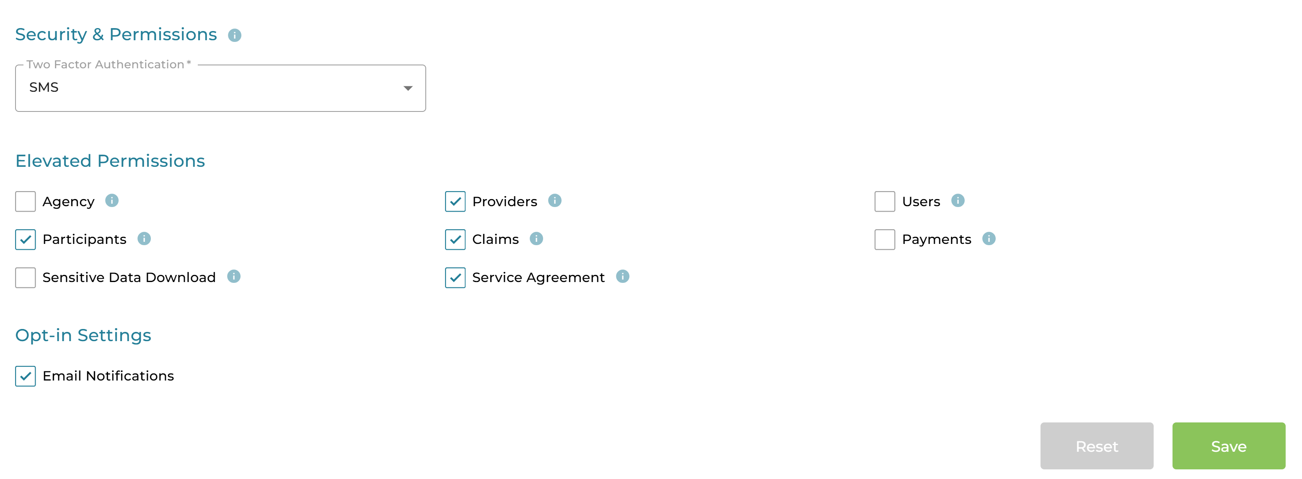Enable Sensitive Data Download checkbox
The height and width of the screenshot is (479, 1302).
[x=26, y=277]
